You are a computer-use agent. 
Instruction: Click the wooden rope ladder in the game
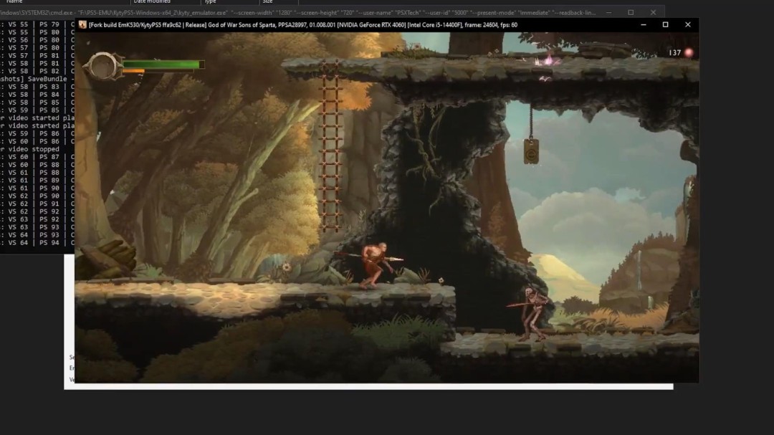pos(330,146)
